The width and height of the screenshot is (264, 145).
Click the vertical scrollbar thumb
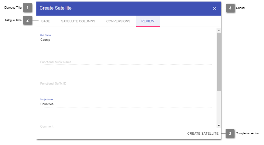tap(219, 61)
